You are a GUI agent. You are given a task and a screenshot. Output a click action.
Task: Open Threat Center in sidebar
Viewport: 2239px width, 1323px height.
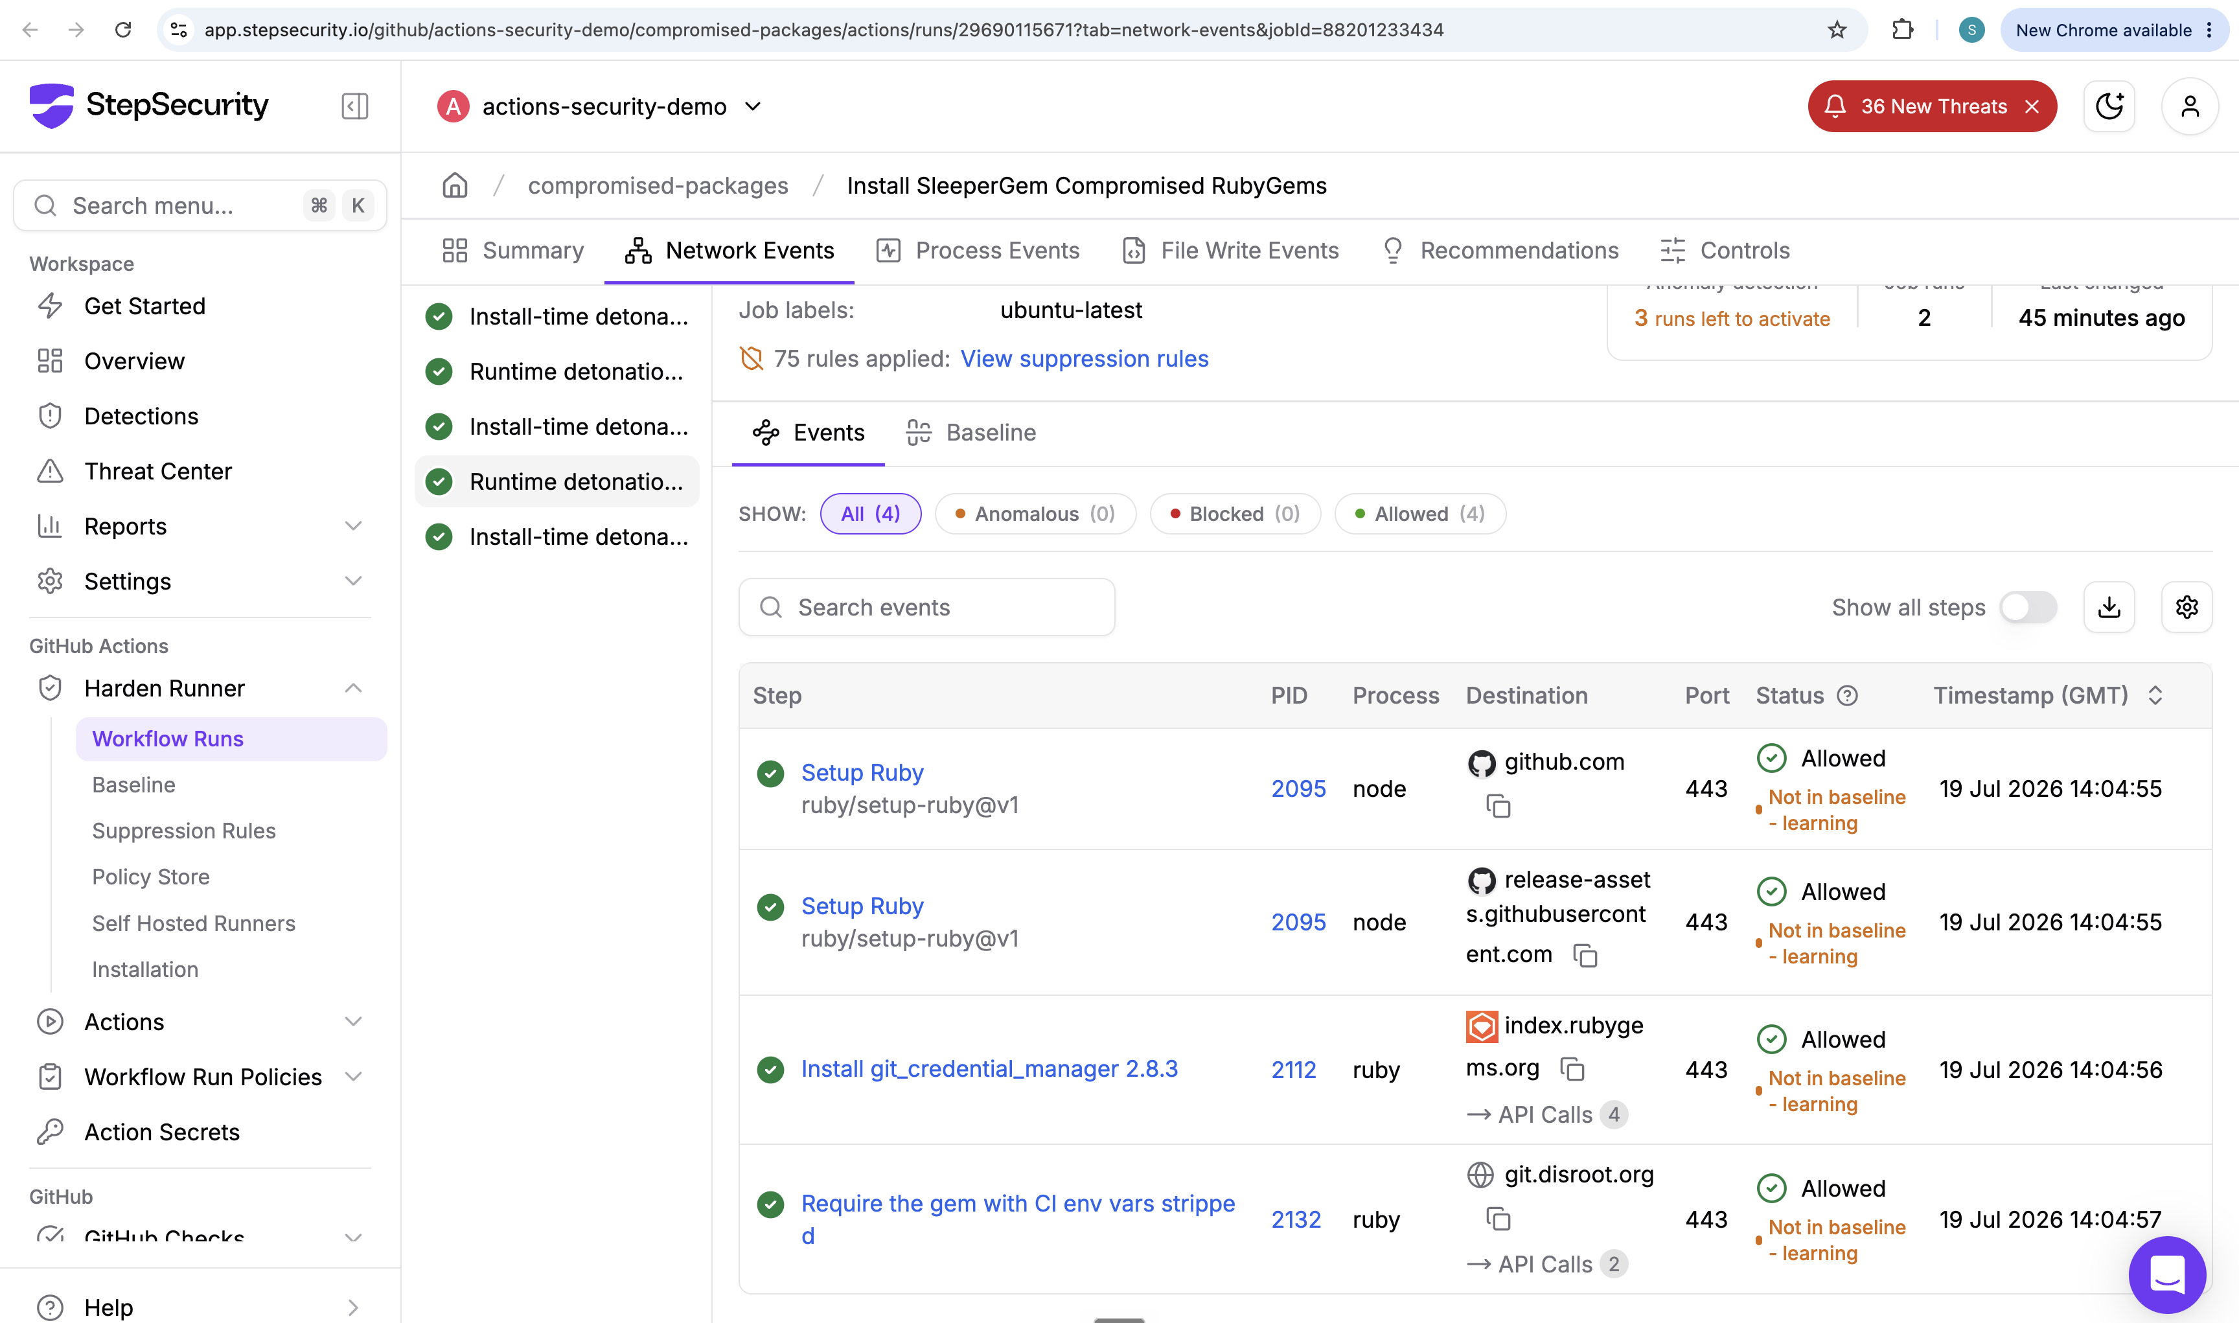[x=158, y=471]
